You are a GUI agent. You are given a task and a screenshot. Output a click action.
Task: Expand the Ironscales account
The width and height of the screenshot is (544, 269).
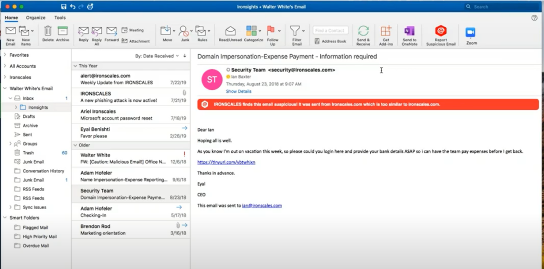(5, 77)
